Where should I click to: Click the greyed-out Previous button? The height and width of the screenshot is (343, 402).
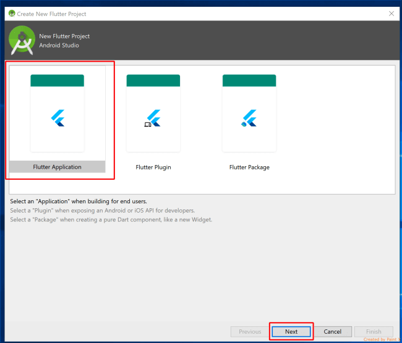click(x=250, y=331)
